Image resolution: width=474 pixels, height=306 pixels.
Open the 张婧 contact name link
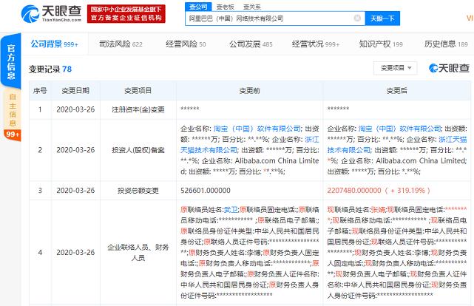click(x=378, y=210)
